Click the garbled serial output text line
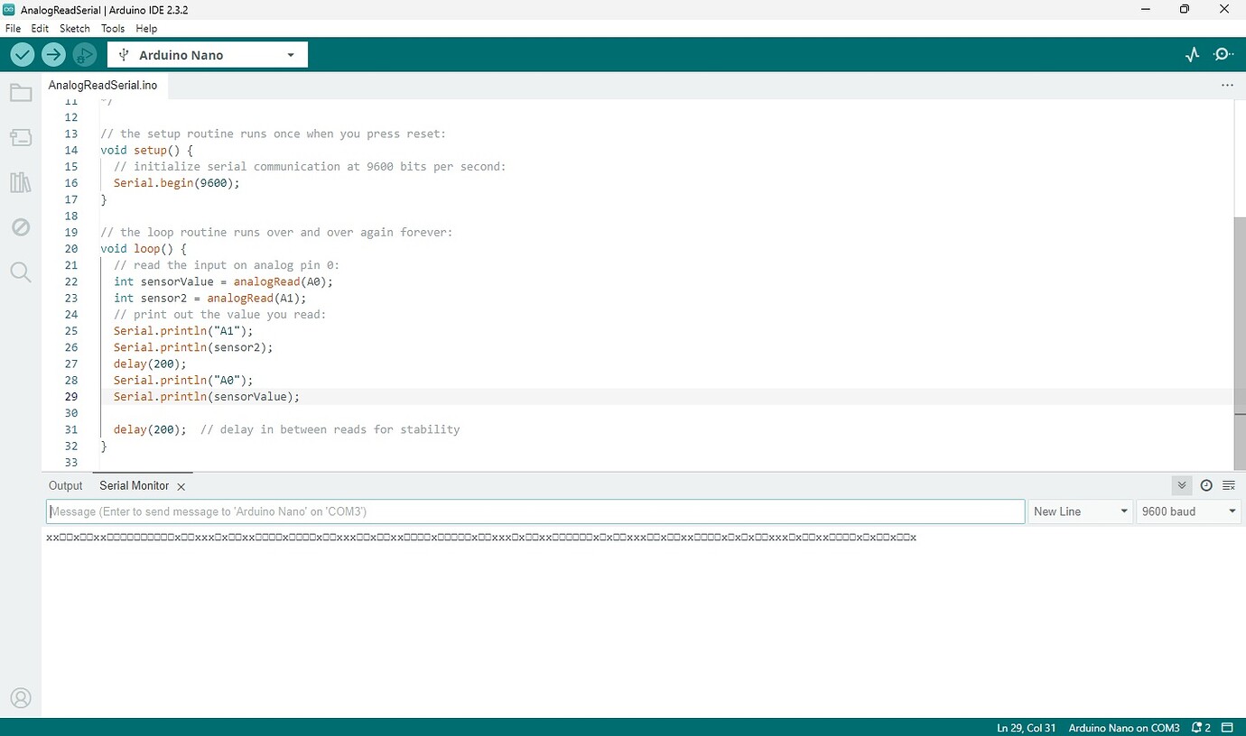The width and height of the screenshot is (1246, 736). coord(481,538)
